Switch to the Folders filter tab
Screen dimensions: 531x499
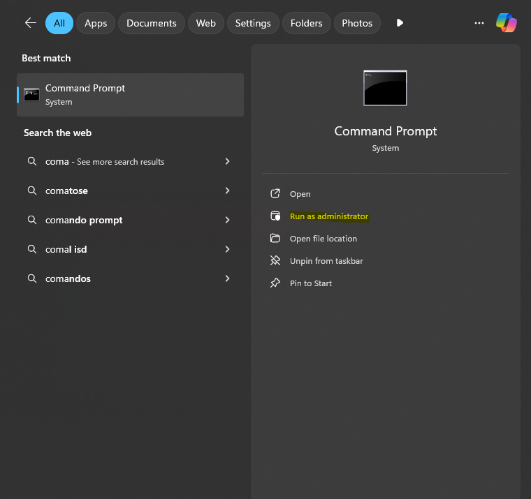307,23
